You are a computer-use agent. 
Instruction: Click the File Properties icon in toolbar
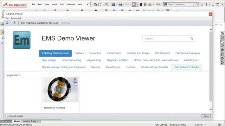pos(145,5)
